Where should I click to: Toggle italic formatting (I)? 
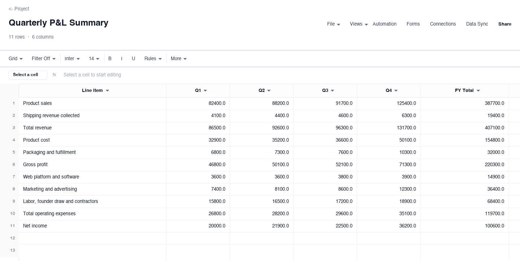pos(122,59)
